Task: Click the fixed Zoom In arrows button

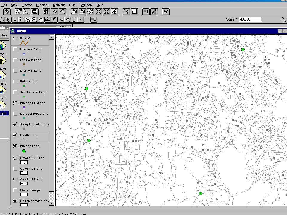Action: 98,12
